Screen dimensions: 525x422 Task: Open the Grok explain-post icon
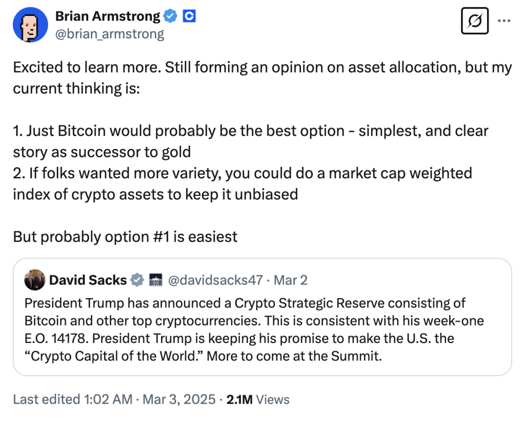(x=474, y=21)
